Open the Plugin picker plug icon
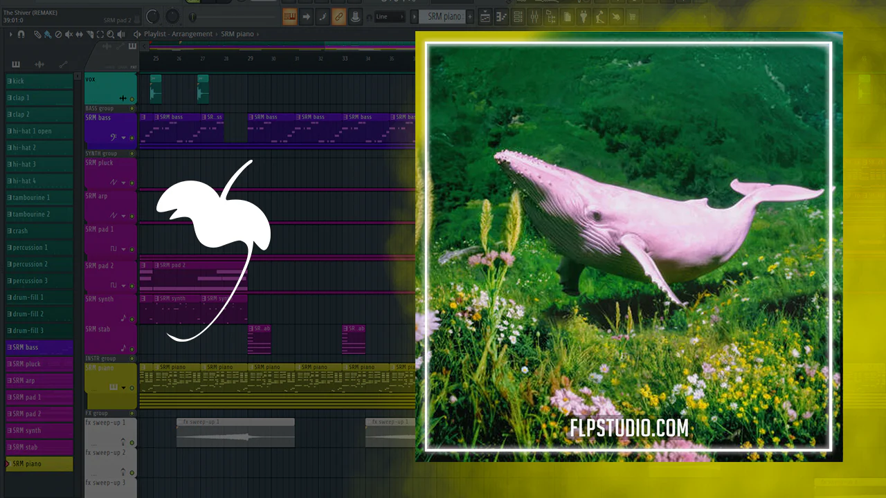The width and height of the screenshot is (886, 498). point(583,17)
